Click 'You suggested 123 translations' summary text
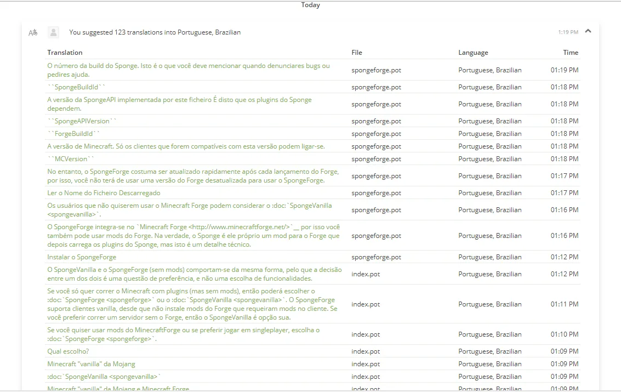Viewport: 621px width, 392px height. click(155, 32)
